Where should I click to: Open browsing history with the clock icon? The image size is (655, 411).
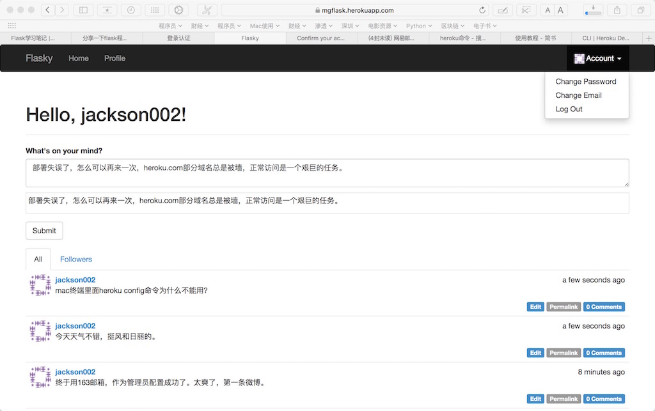pos(130,10)
